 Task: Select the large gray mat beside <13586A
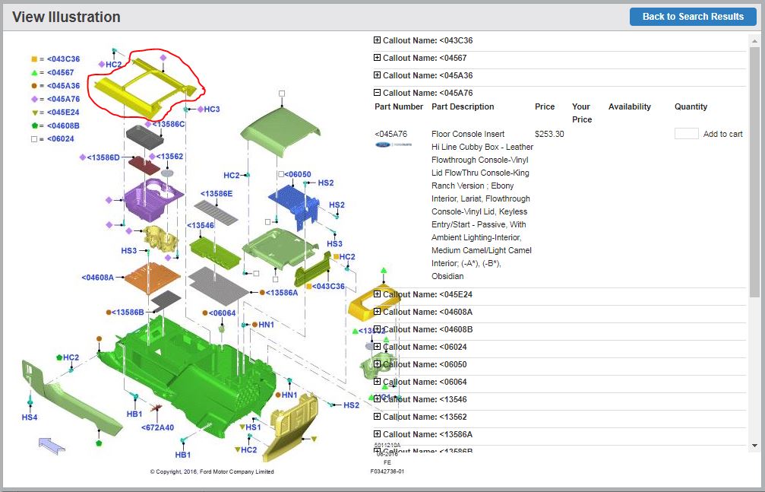(219, 285)
